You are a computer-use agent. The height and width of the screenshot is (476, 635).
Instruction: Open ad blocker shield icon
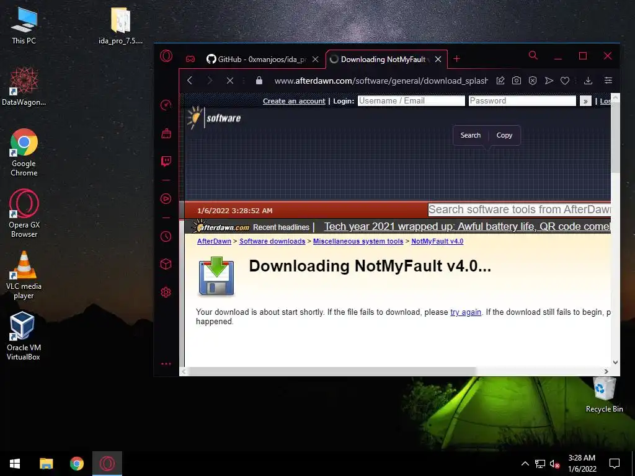533,81
